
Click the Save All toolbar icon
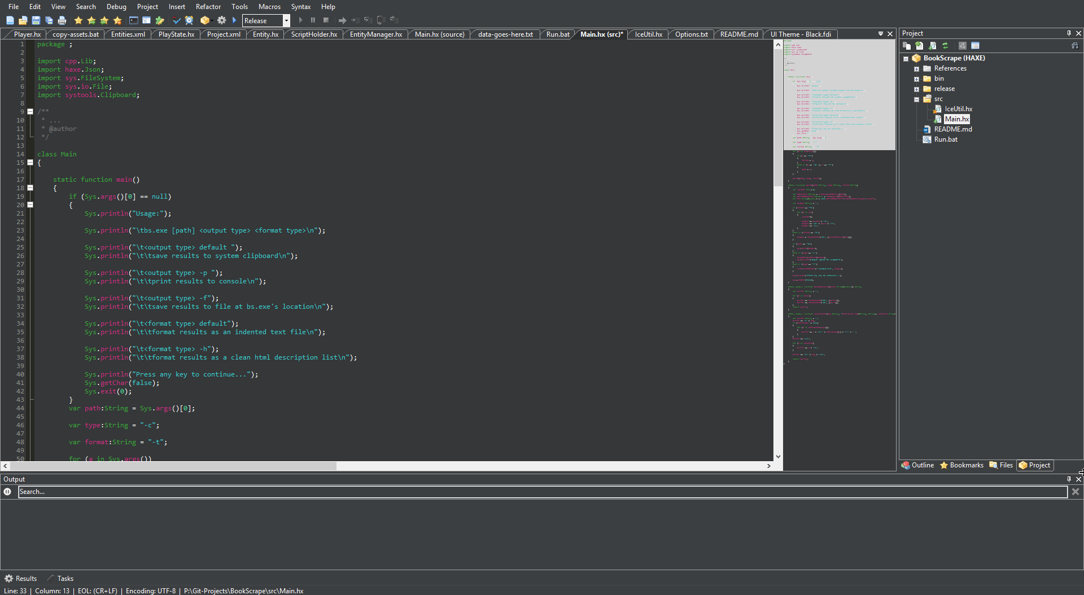click(49, 20)
